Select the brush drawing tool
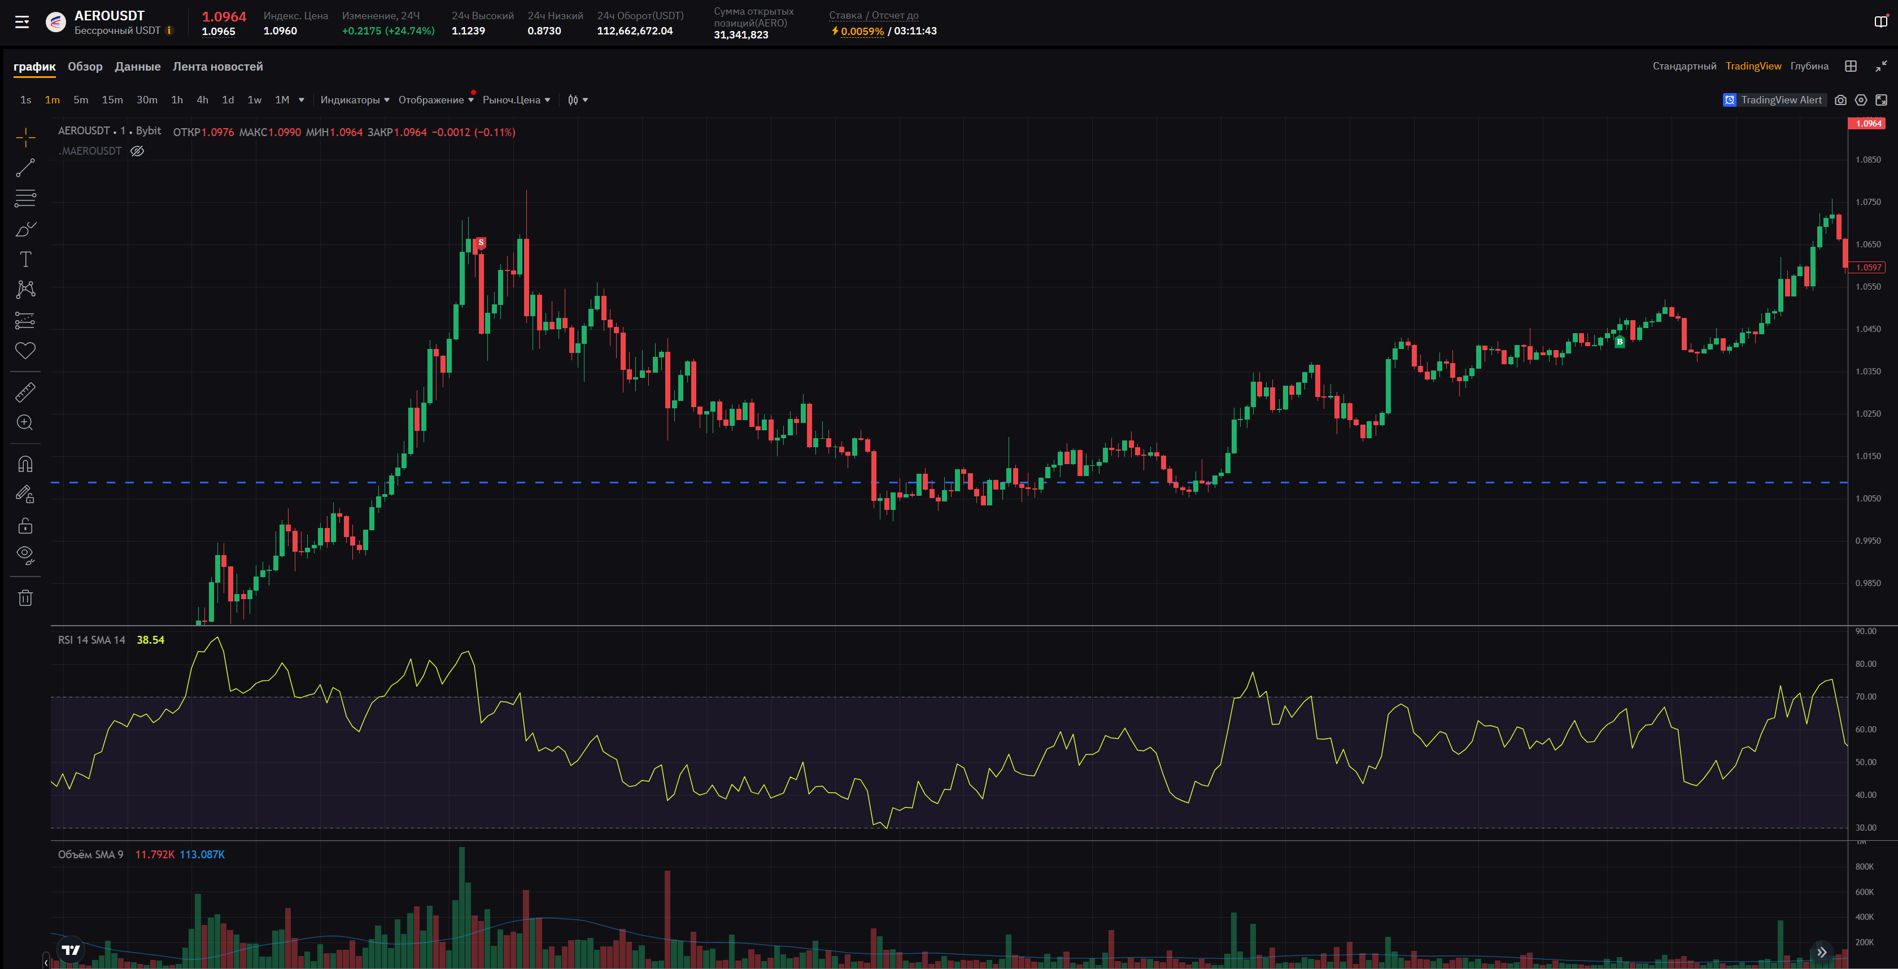Screen dimensions: 1898x969 coord(25,229)
